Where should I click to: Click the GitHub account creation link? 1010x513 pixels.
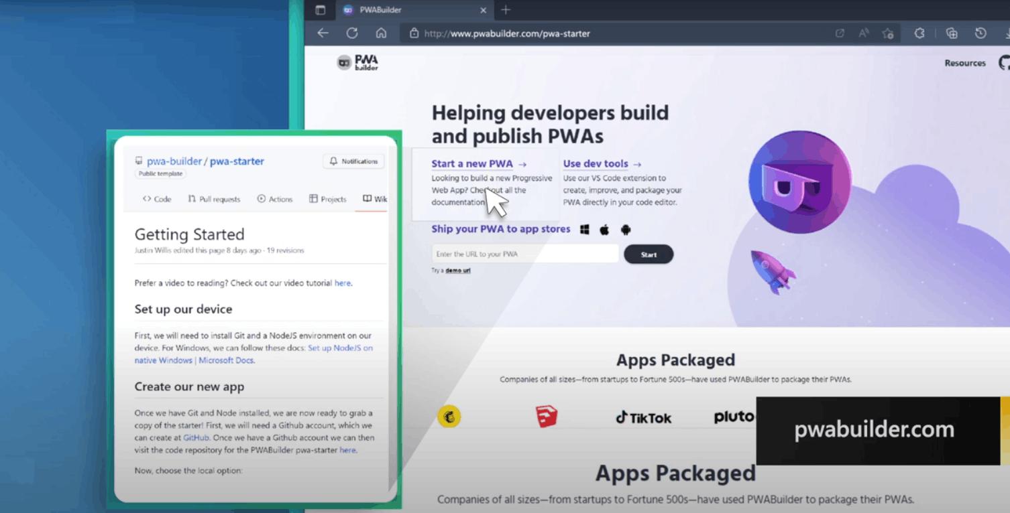coord(197,438)
